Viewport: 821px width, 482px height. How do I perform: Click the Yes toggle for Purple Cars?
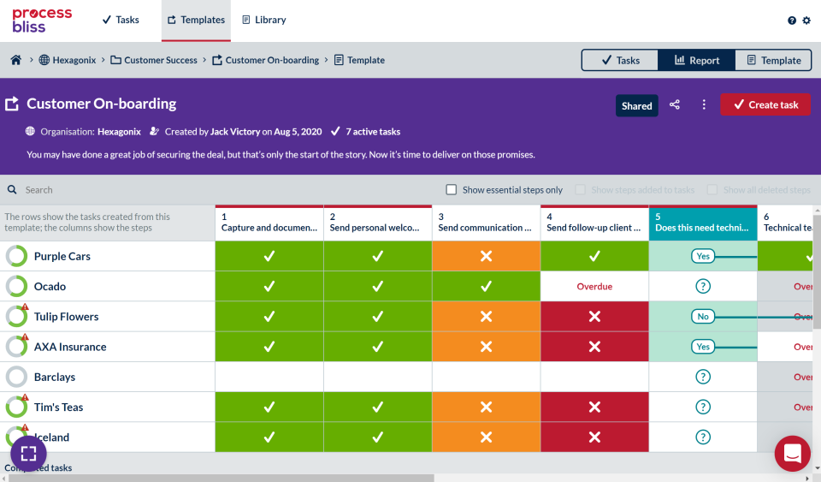coord(703,256)
